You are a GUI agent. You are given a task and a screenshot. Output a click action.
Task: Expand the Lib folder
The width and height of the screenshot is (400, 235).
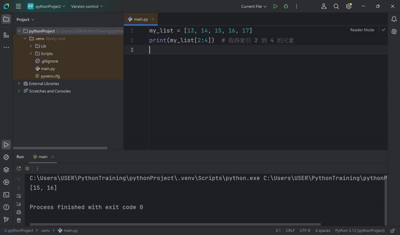tap(31, 46)
